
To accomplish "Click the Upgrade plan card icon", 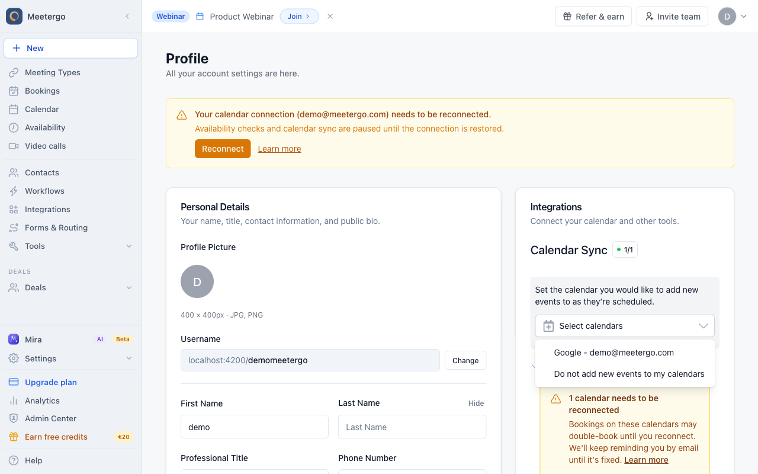I will 14,382.
